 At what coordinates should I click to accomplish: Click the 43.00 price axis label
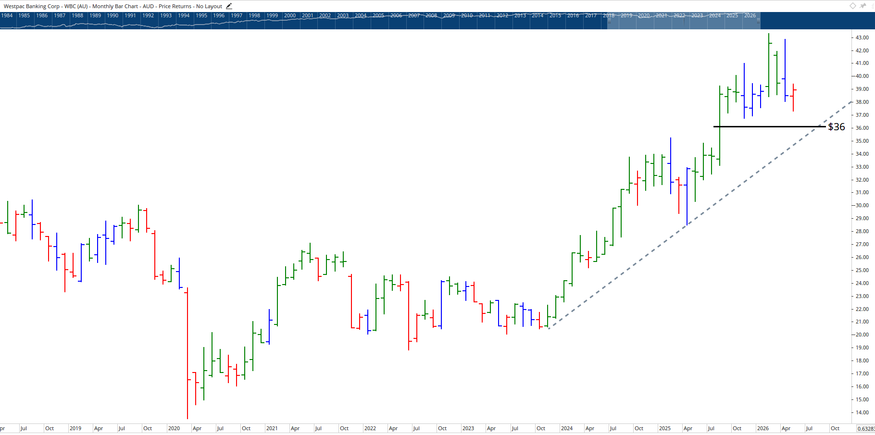[862, 37]
